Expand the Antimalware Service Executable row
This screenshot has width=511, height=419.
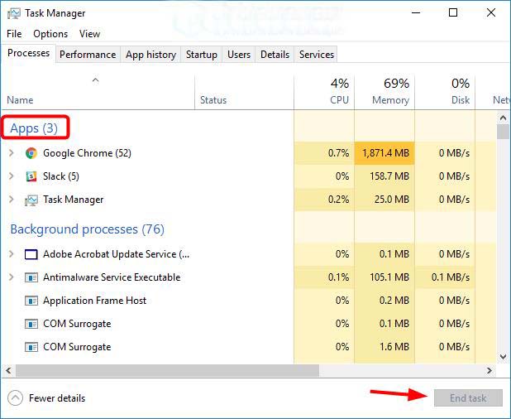[11, 277]
